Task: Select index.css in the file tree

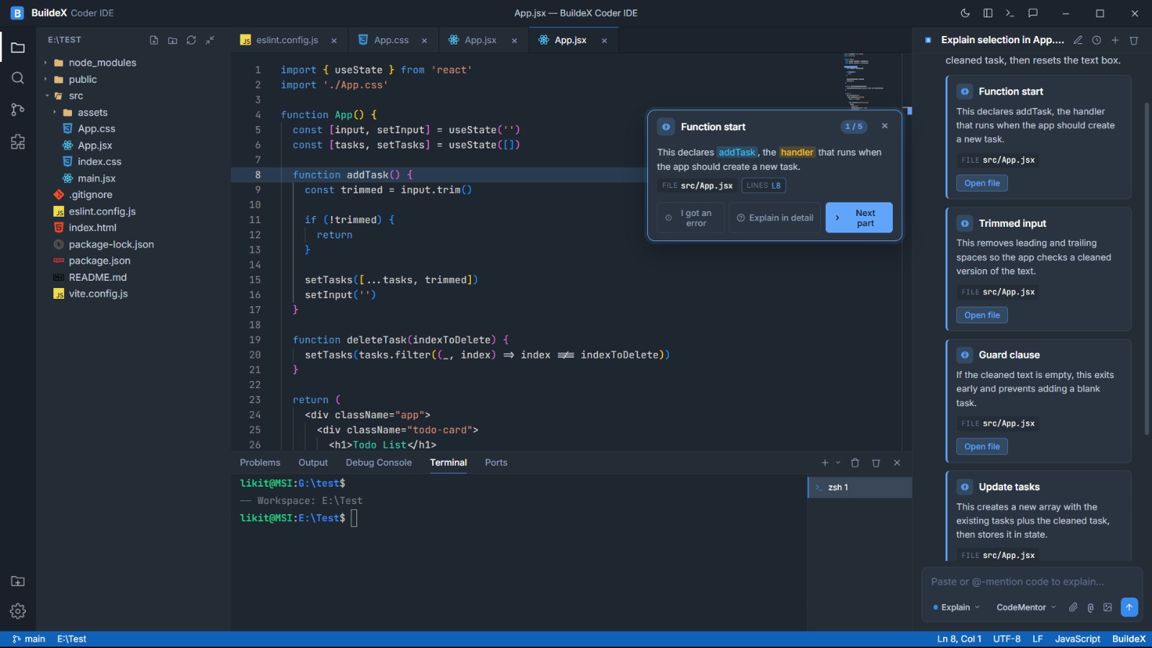Action: click(99, 162)
